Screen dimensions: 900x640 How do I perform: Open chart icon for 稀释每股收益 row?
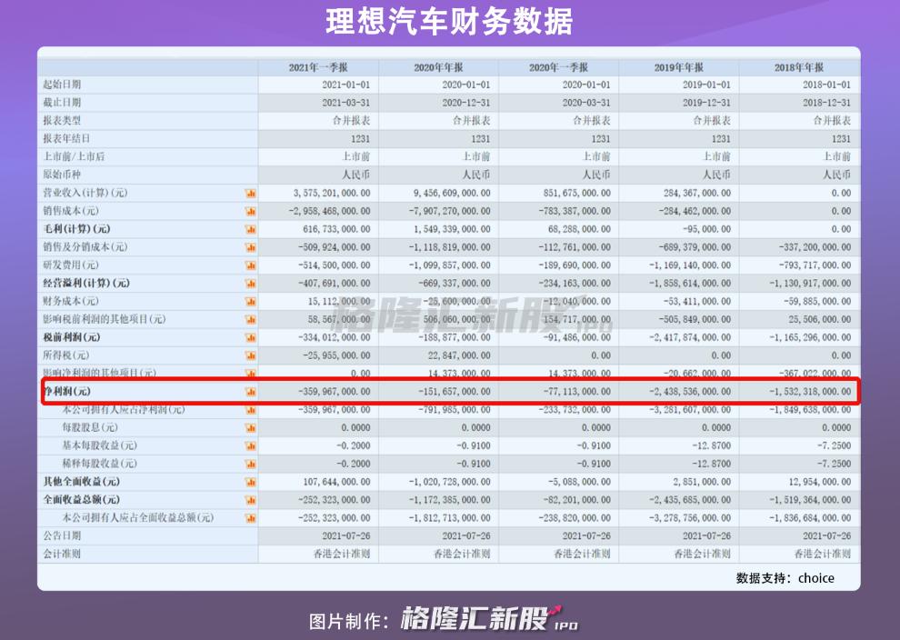tap(250, 465)
